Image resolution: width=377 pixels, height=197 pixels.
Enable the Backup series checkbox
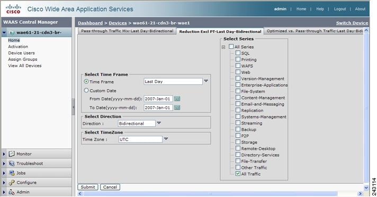(238, 129)
